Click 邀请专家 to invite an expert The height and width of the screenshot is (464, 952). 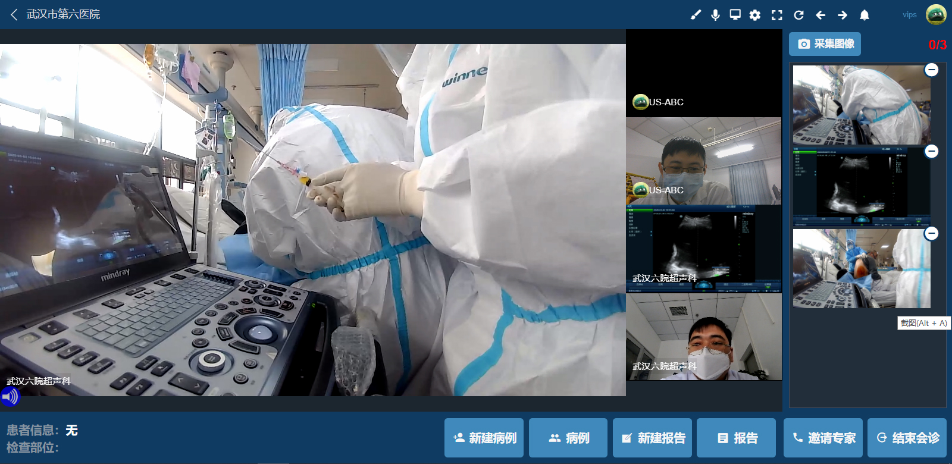click(823, 438)
